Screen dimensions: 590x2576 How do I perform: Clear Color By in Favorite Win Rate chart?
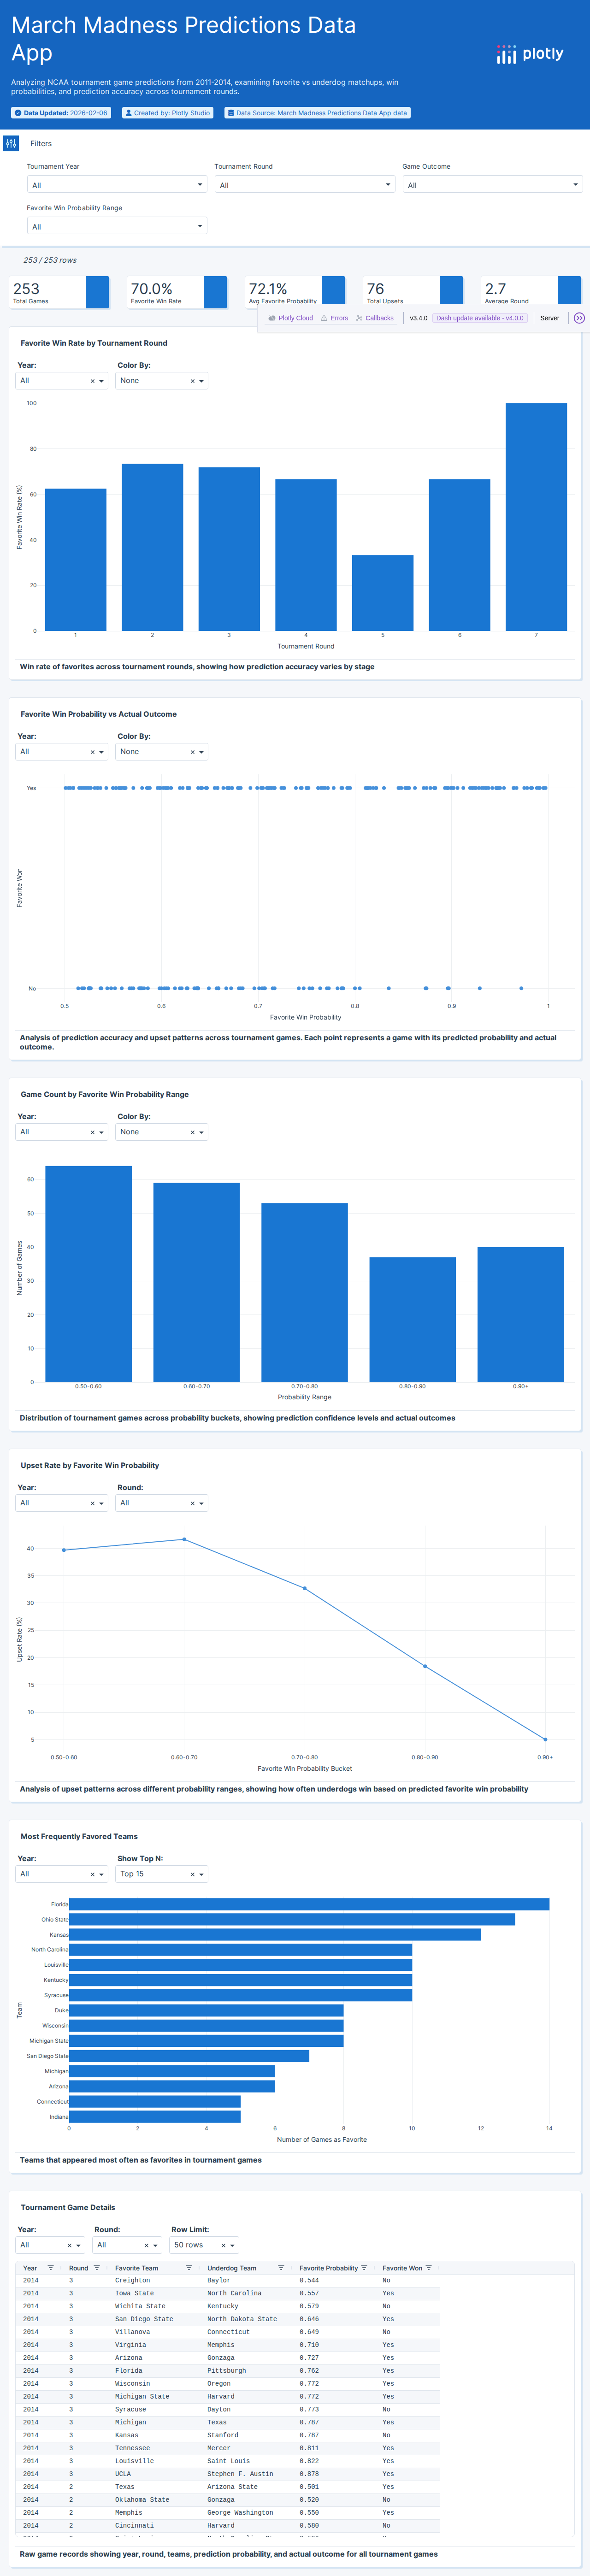(x=192, y=381)
